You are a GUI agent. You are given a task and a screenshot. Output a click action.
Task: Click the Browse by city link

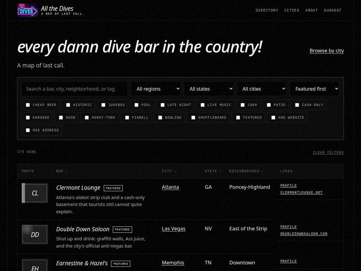click(x=327, y=51)
